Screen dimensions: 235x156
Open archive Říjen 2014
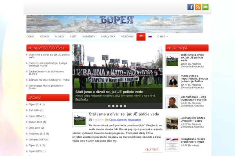(x=36, y=105)
